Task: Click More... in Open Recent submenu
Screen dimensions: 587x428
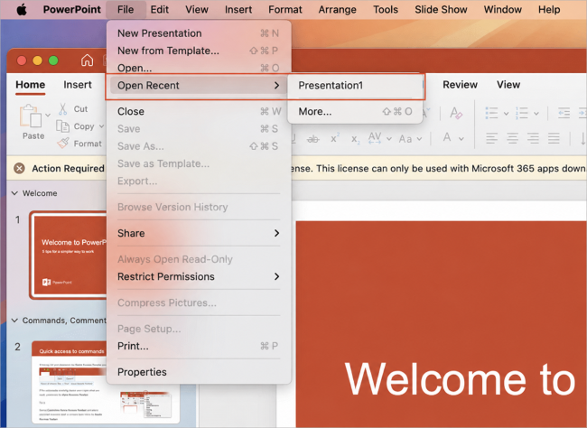Action: point(355,112)
